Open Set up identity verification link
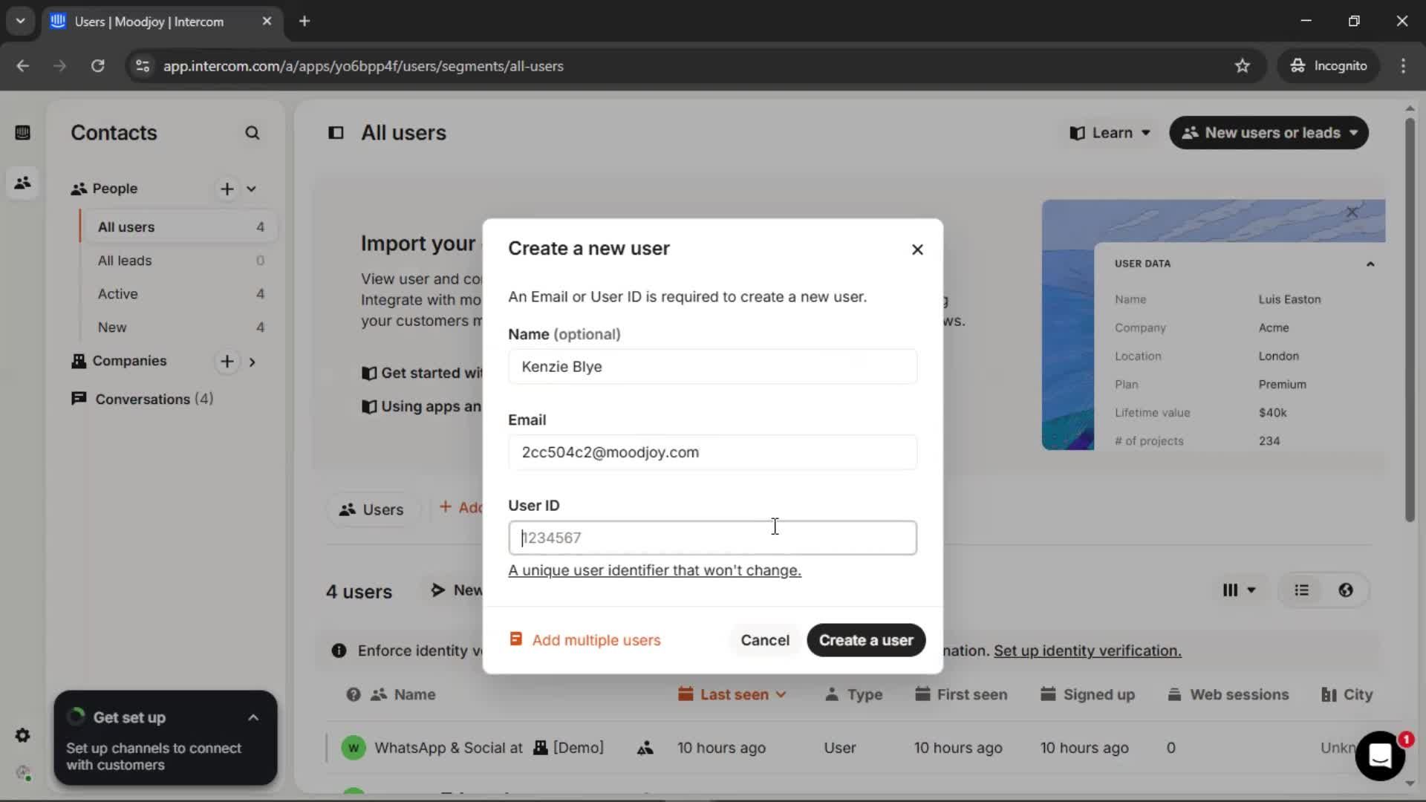This screenshot has width=1426, height=802. (x=1087, y=651)
